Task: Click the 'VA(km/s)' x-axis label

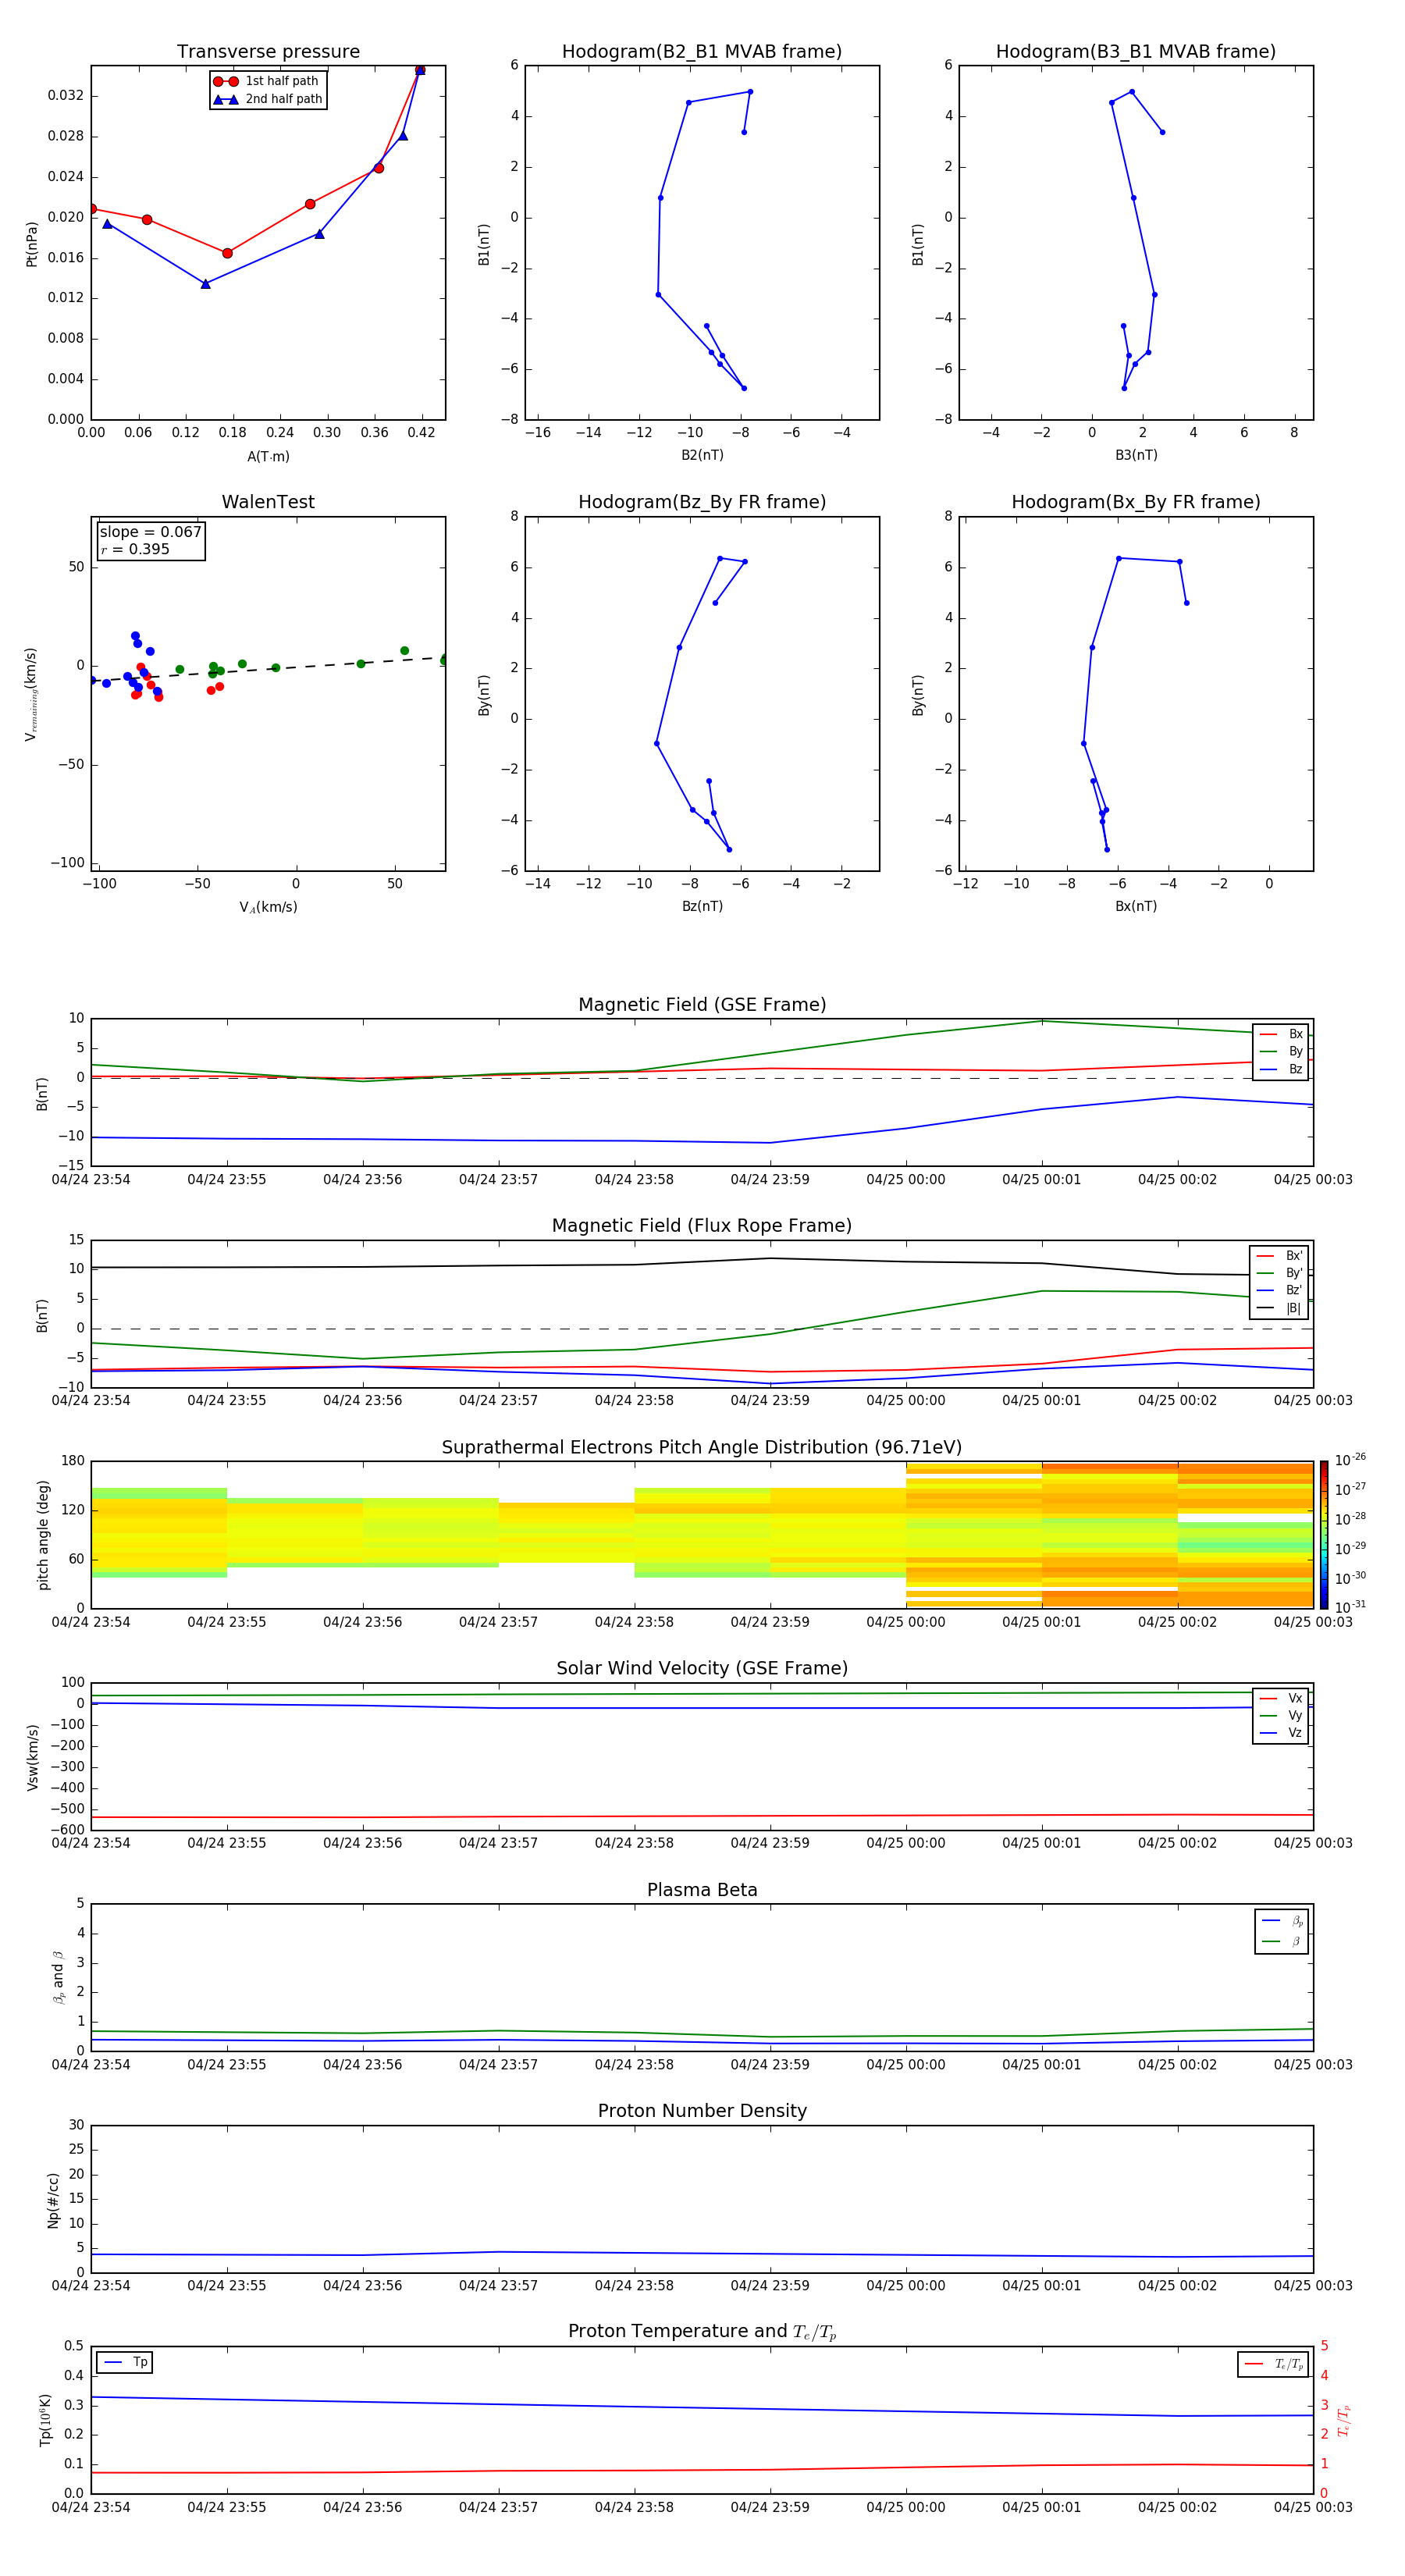Action: coord(268,907)
